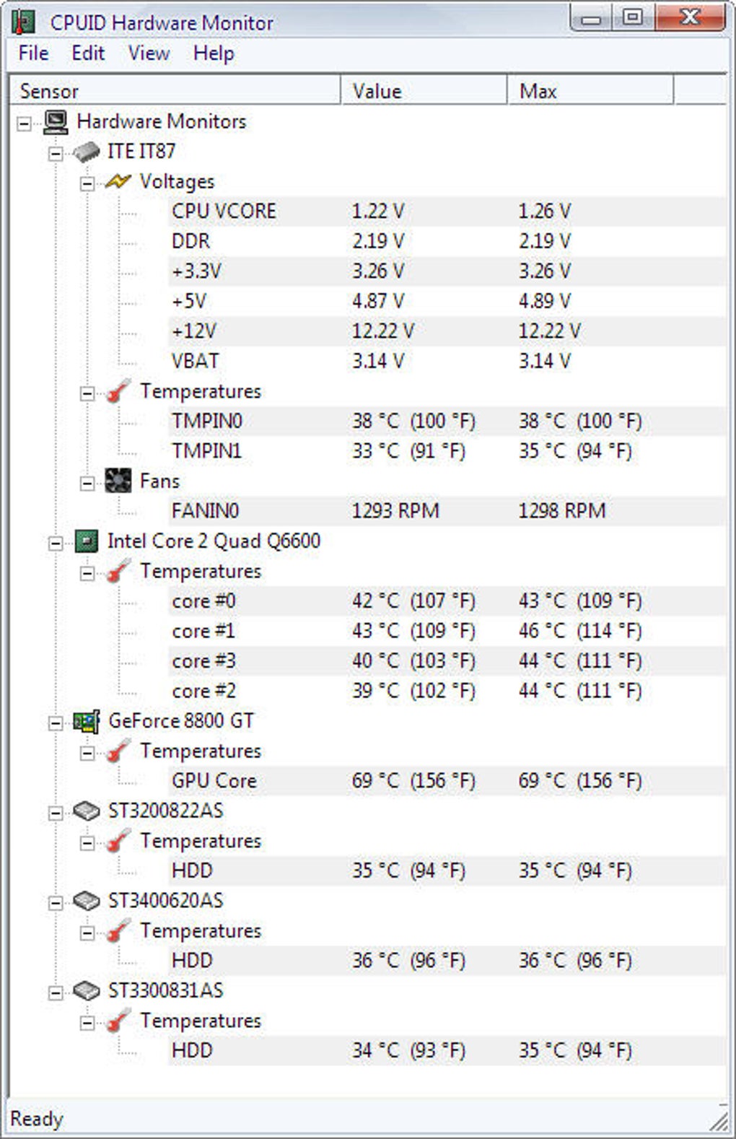
Task: Open the Help menu
Action: tap(214, 53)
